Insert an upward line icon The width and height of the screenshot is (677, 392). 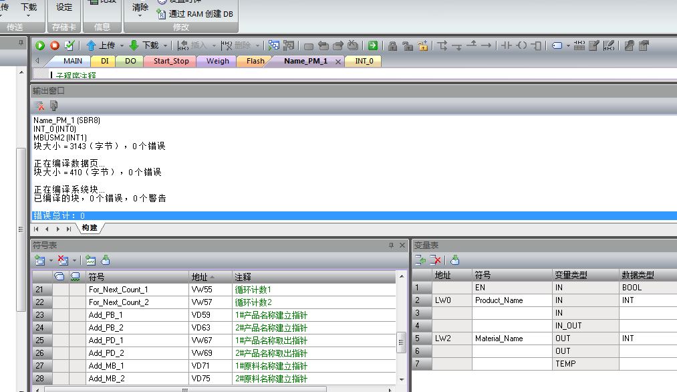click(472, 45)
